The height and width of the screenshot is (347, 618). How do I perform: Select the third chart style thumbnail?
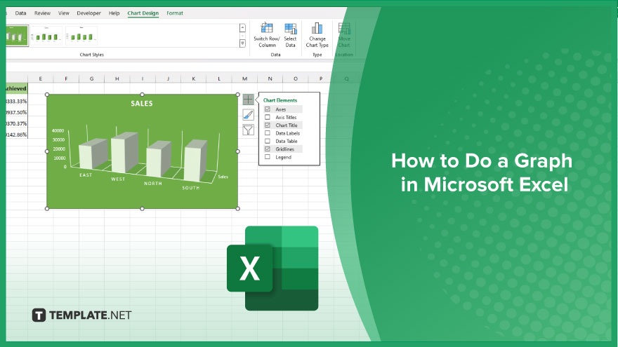tap(81, 36)
